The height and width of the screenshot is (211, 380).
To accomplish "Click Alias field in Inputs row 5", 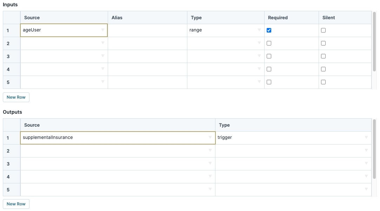I will pos(147,82).
